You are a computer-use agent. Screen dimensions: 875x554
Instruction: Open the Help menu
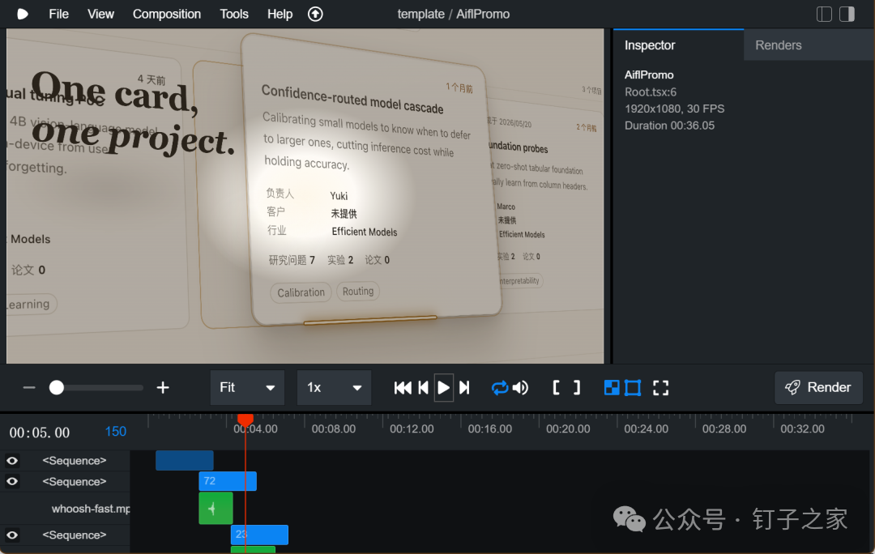pyautogui.click(x=280, y=14)
